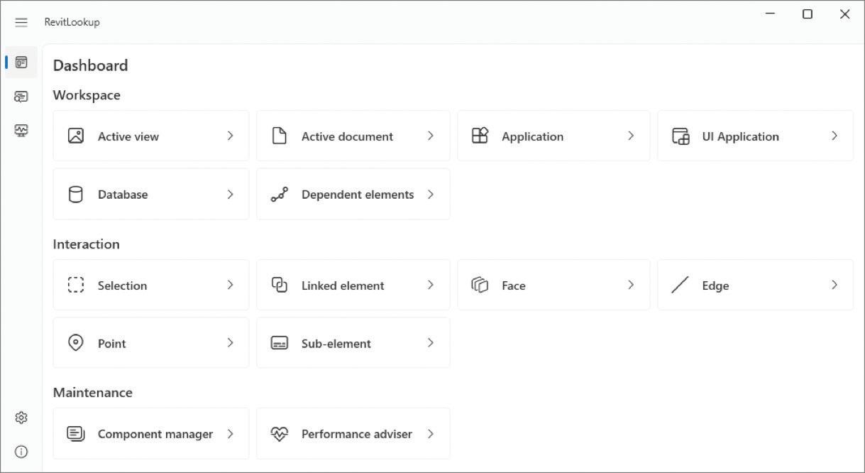The image size is (865, 473).
Task: Expand the Selection card chevron
Action: pyautogui.click(x=230, y=285)
